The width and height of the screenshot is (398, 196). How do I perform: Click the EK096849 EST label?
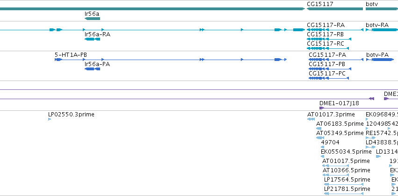pyautogui.click(x=382, y=115)
